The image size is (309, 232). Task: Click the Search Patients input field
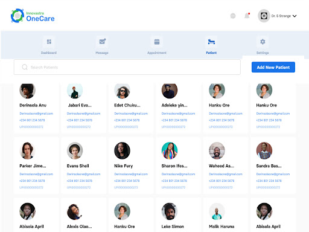click(127, 67)
